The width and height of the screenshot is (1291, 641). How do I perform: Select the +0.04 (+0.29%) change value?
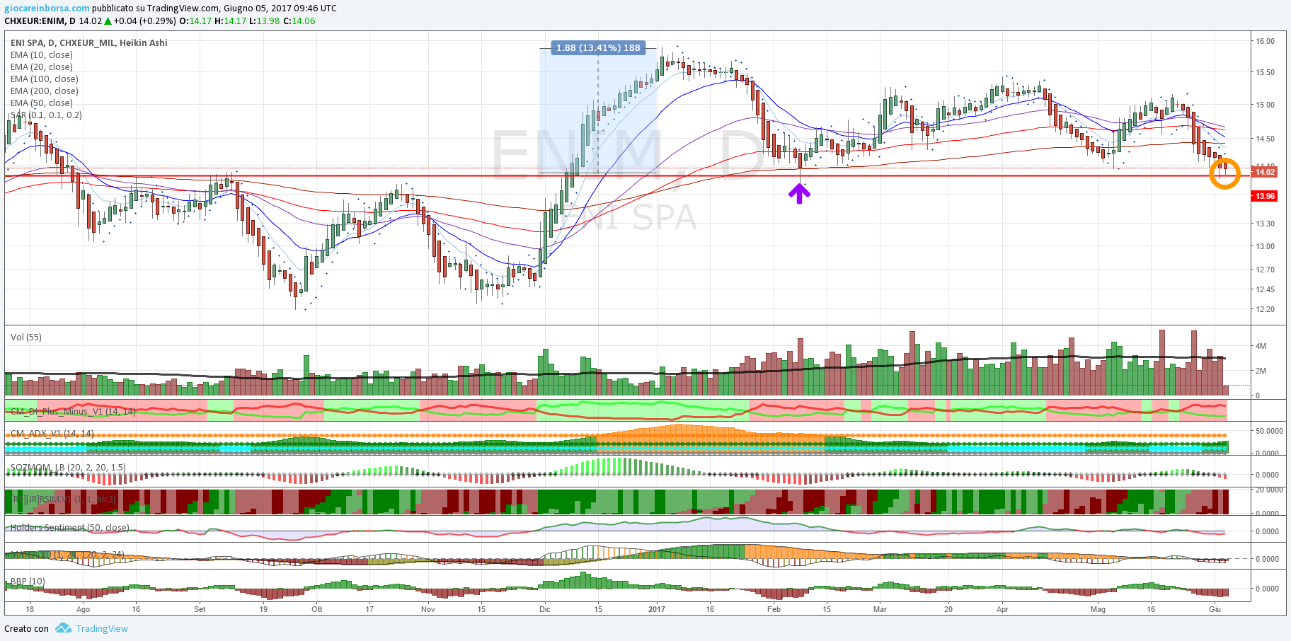coord(144,21)
